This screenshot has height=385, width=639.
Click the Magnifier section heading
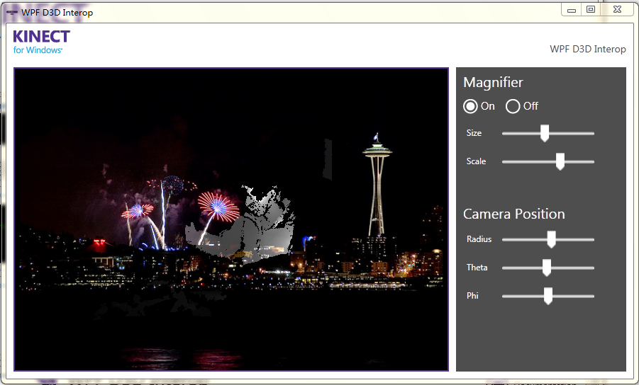tap(493, 82)
